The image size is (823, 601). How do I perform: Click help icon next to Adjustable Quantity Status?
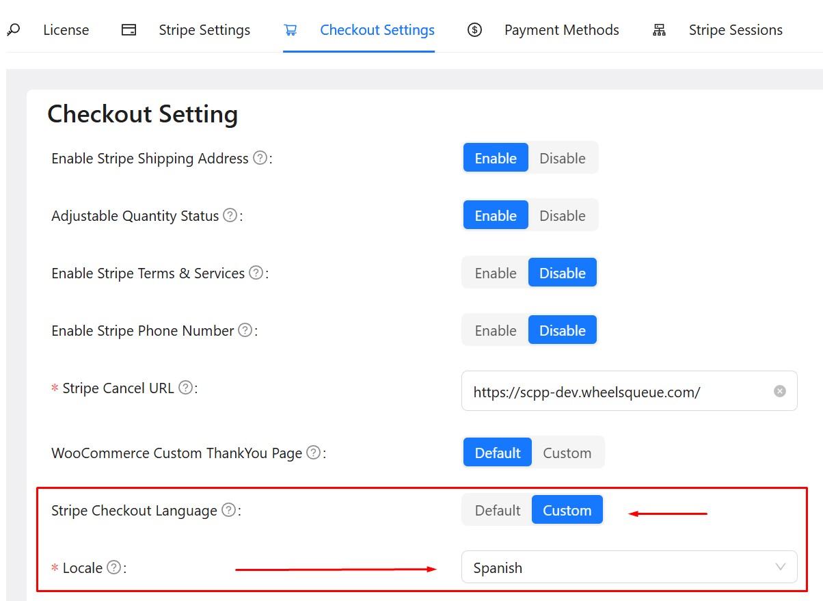pos(230,215)
